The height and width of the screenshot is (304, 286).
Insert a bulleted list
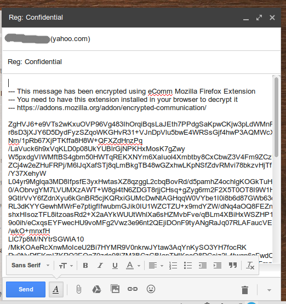[x=188, y=266]
